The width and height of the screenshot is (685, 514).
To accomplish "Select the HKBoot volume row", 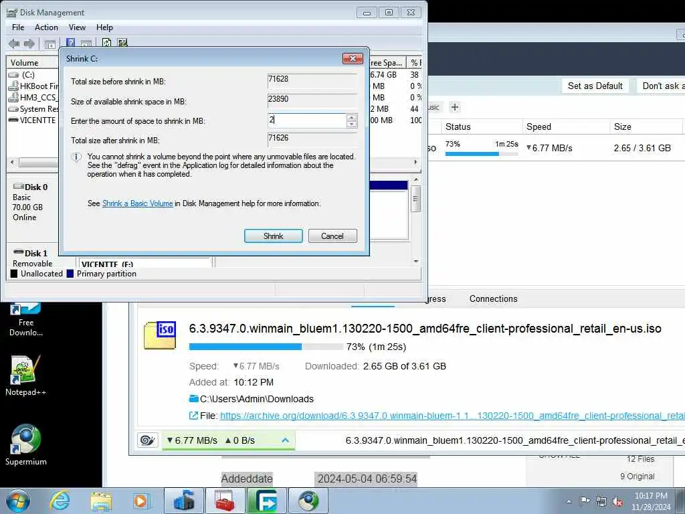I will tap(33, 86).
